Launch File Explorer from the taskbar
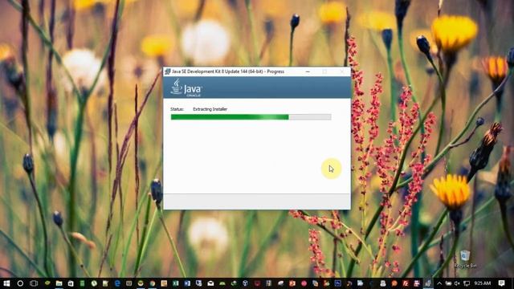This screenshot has width=514, height=289. (59, 283)
